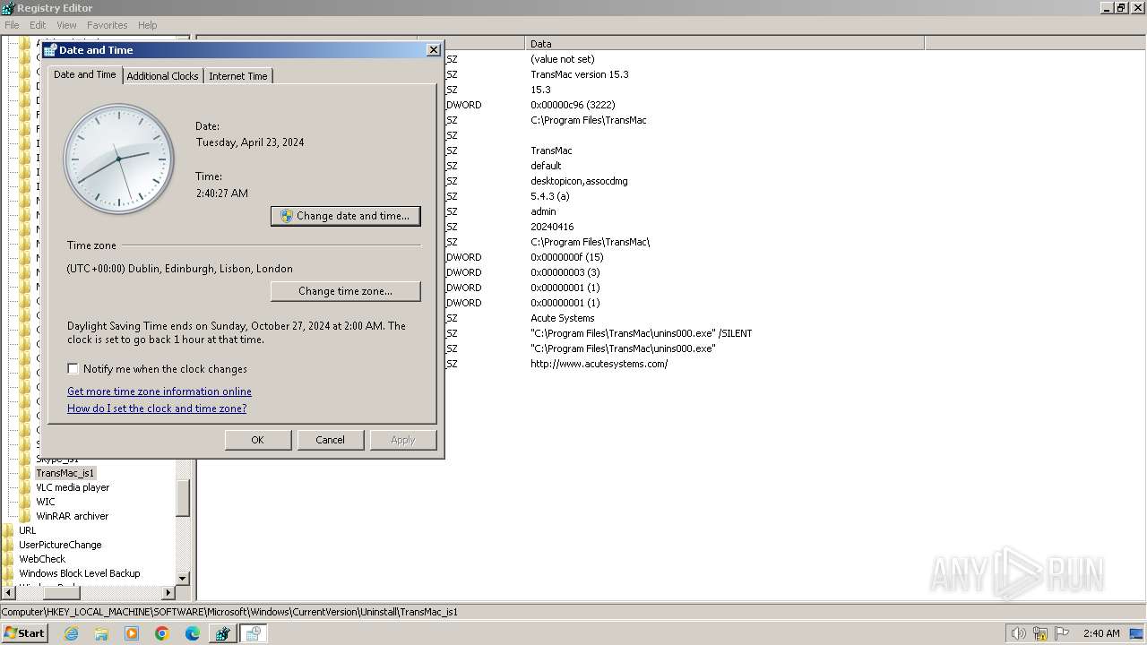Image resolution: width=1147 pixels, height=645 pixels.
Task: Open the Favorites menu
Action: pyautogui.click(x=107, y=25)
